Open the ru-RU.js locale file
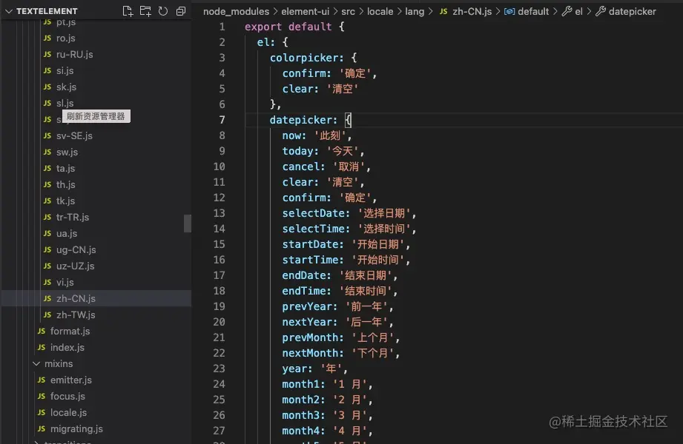683x444 pixels. tap(74, 54)
